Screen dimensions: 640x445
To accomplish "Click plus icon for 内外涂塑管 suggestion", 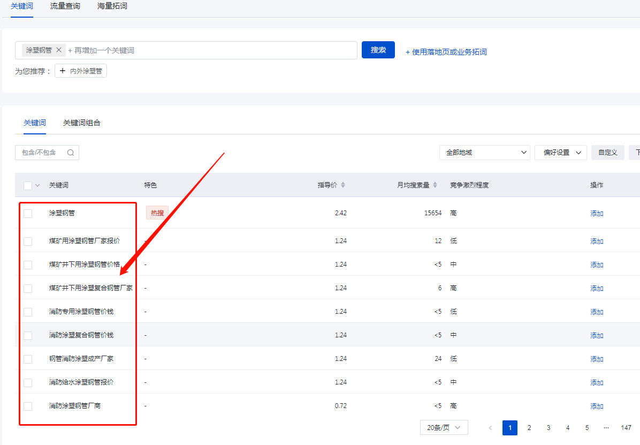I will [63, 71].
